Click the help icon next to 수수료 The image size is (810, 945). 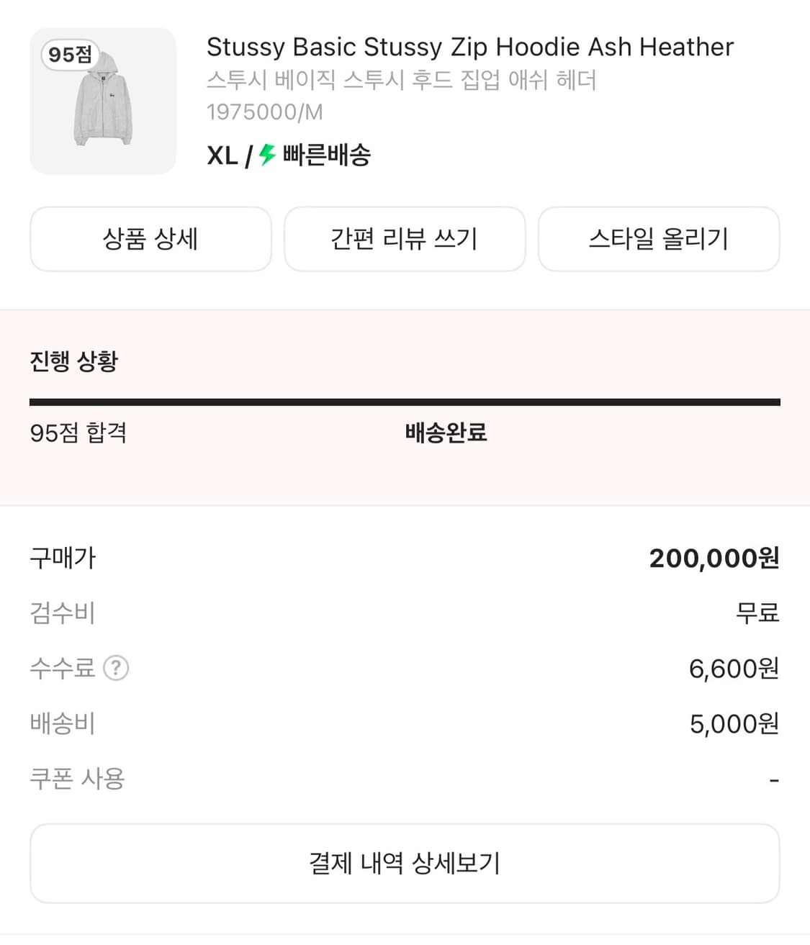click(x=116, y=669)
